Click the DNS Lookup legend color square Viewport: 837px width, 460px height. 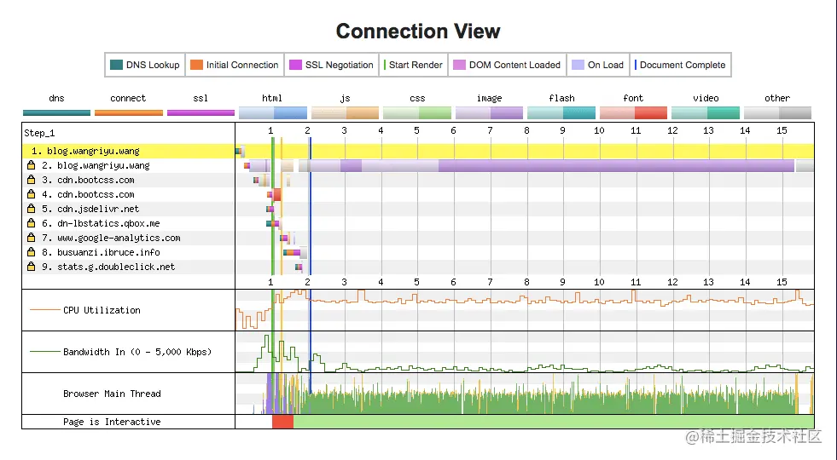[116, 65]
